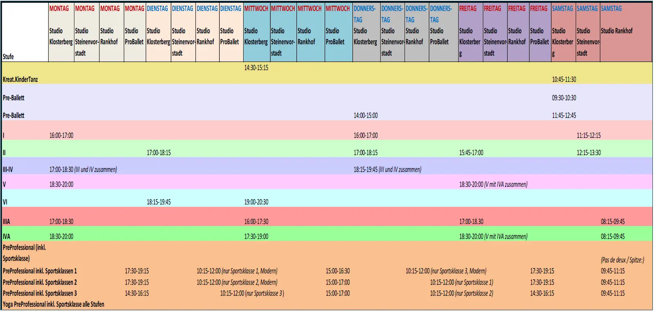This screenshot has width=654, height=311.
Task: Select the 15:00-16:30 PreProfessional Wednesday slot
Action: tap(338, 271)
